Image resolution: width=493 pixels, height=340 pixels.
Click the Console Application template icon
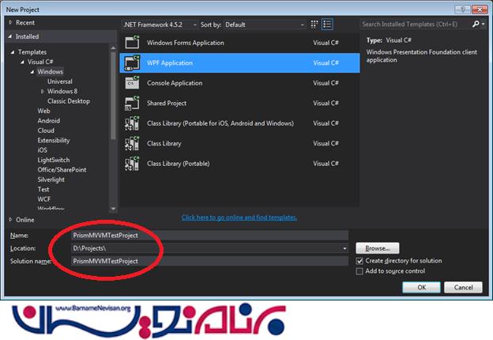click(132, 83)
